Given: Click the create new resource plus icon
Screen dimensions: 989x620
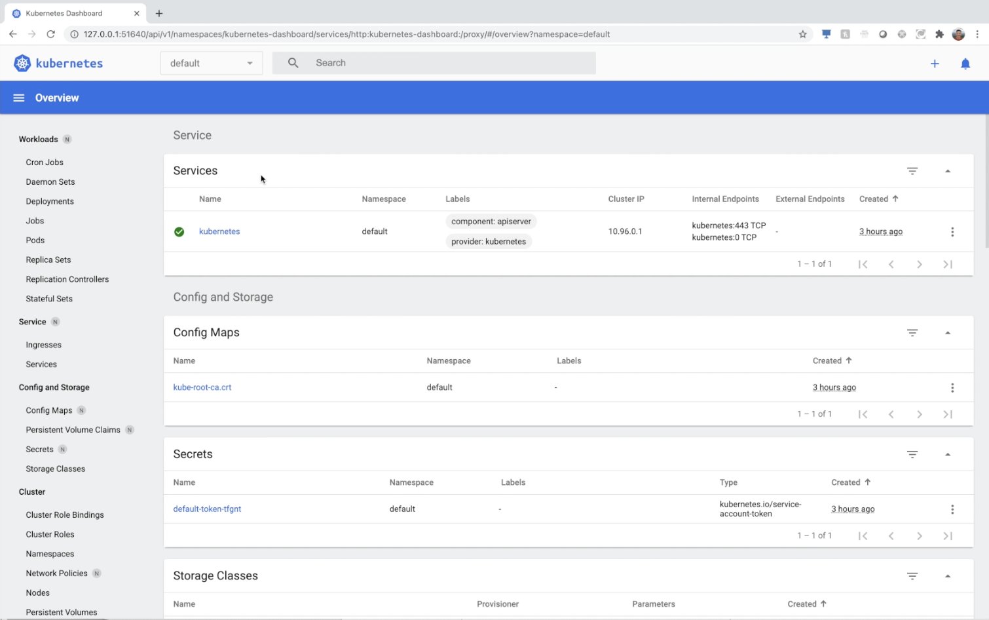Looking at the screenshot, I should coord(935,64).
